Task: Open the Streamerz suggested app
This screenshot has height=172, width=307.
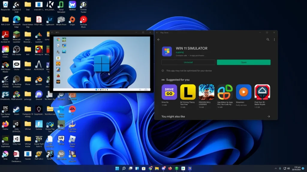Action: [243, 92]
